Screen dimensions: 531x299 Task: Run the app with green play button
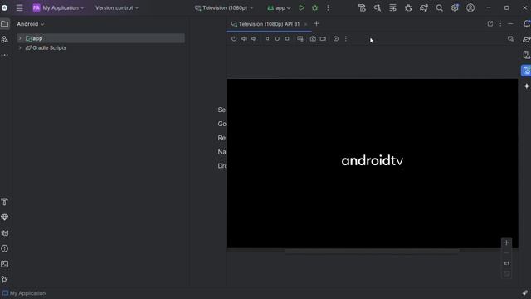301,7
